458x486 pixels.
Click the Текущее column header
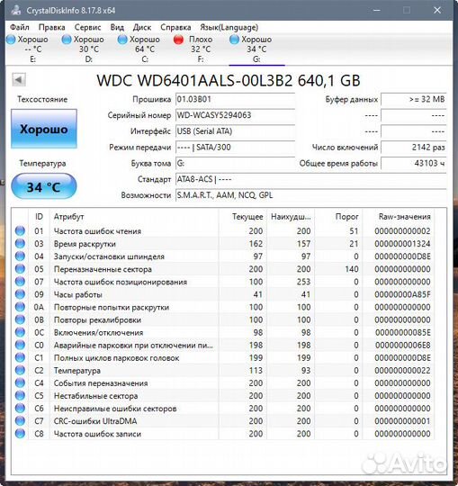243,216
